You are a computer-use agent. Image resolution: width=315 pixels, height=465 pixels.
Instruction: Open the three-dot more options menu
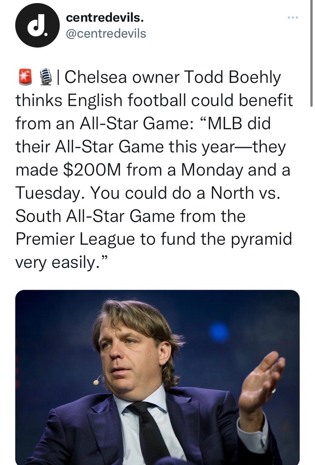(x=293, y=18)
